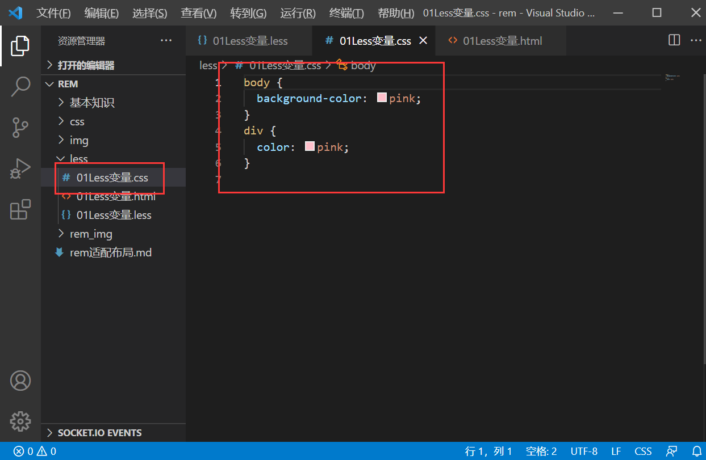706x460 pixels.
Task: Click the body breadcrumb symbol
Action: coord(357,65)
